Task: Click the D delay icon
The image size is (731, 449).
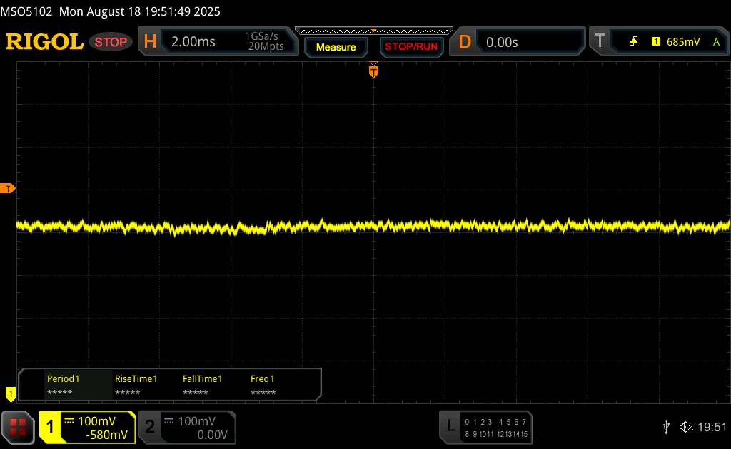Action: [x=465, y=42]
